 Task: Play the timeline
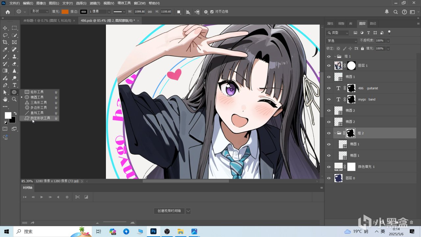tap(41, 197)
